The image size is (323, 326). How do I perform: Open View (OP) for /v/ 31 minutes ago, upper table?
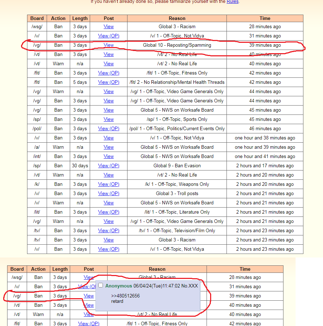[x=109, y=36]
